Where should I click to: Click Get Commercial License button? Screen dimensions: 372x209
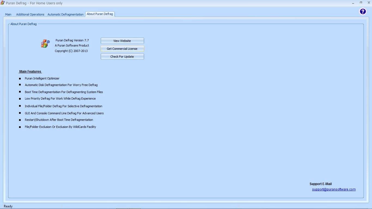pyautogui.click(x=122, y=49)
